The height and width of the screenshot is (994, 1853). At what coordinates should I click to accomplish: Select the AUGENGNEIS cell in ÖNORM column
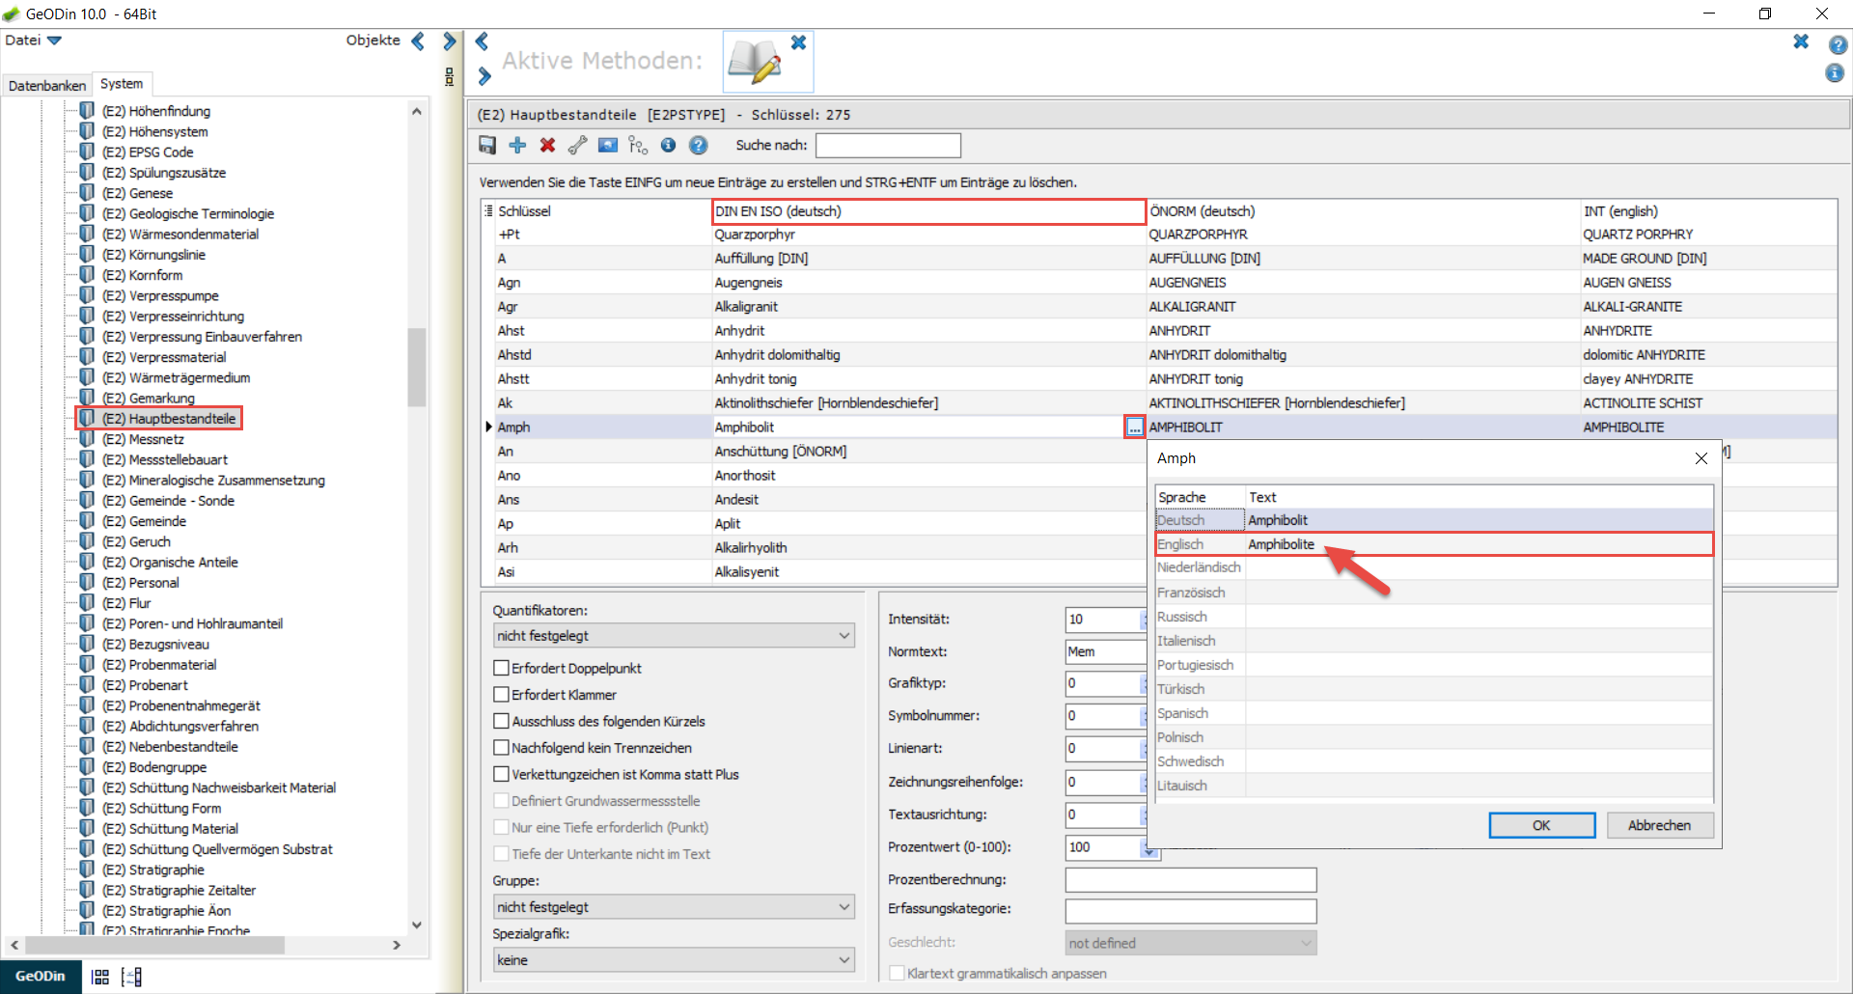pos(1363,283)
